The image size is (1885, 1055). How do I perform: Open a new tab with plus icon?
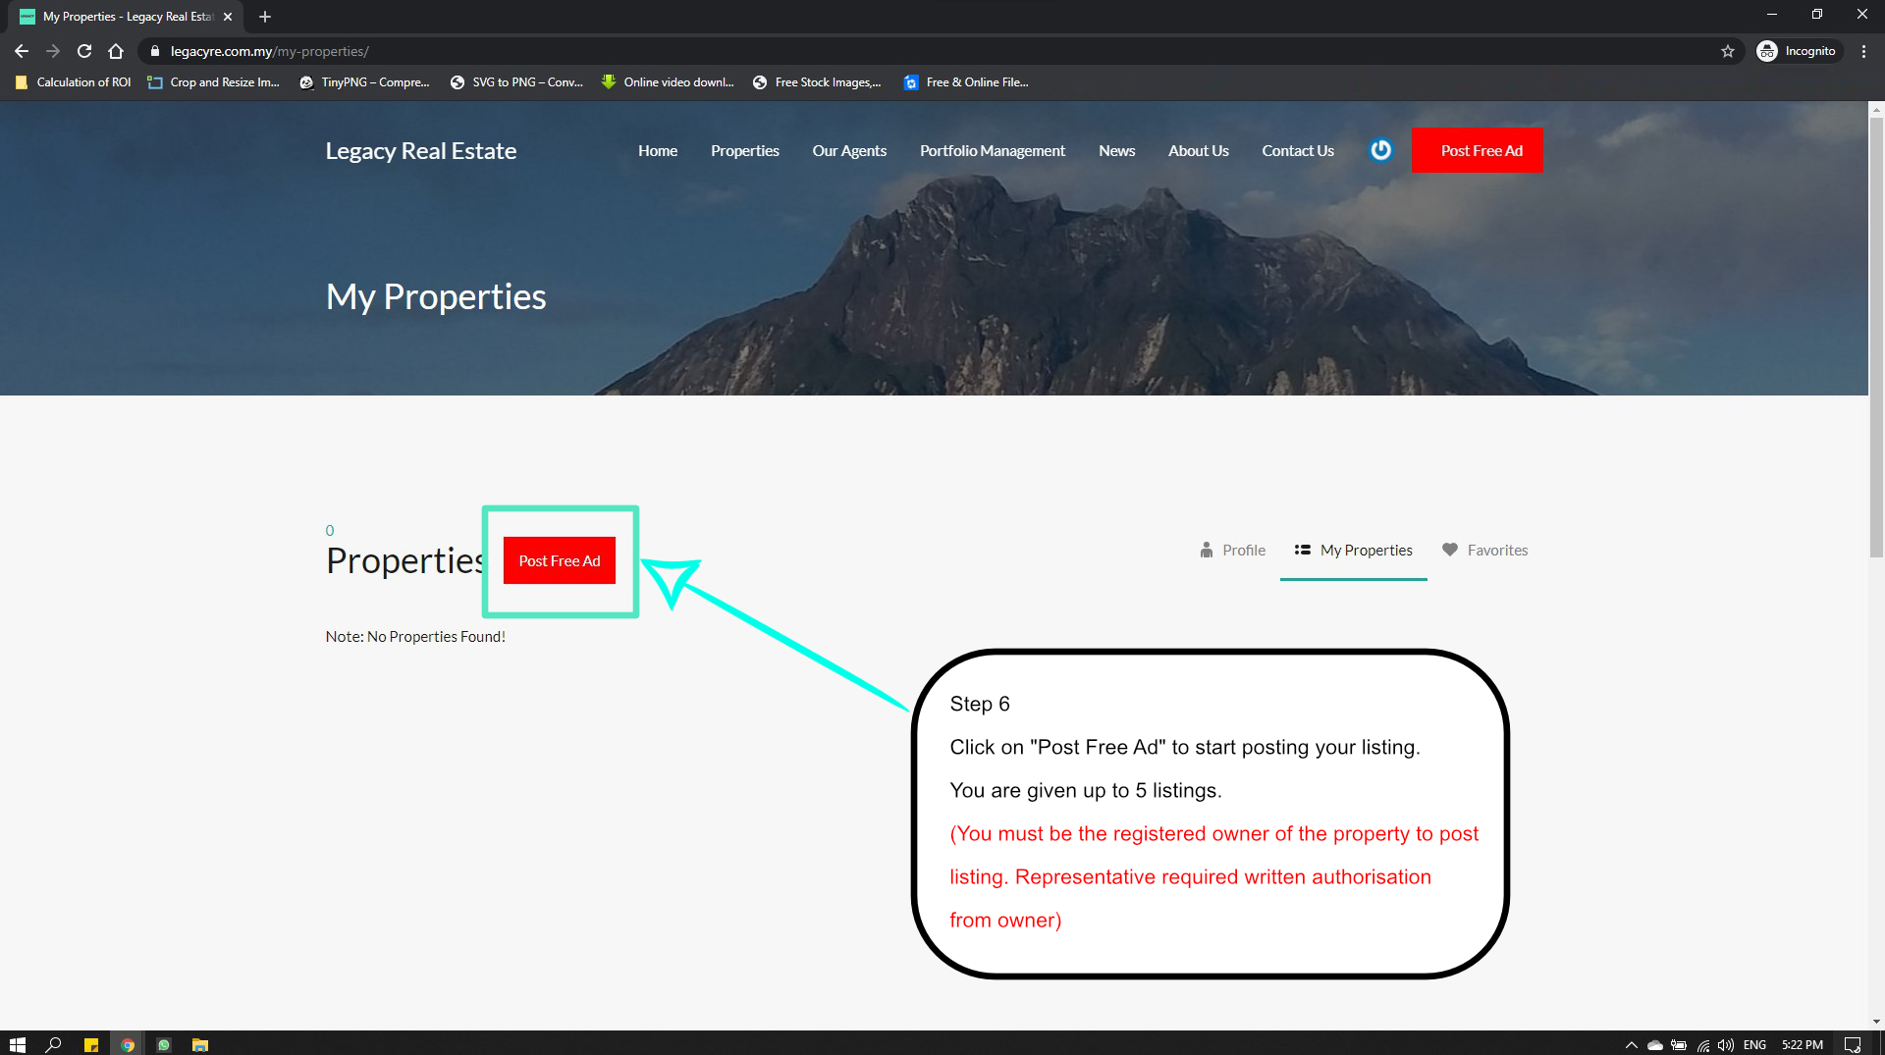coord(265,17)
